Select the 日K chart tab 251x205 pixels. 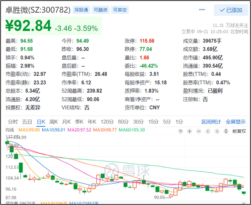coord(41,122)
